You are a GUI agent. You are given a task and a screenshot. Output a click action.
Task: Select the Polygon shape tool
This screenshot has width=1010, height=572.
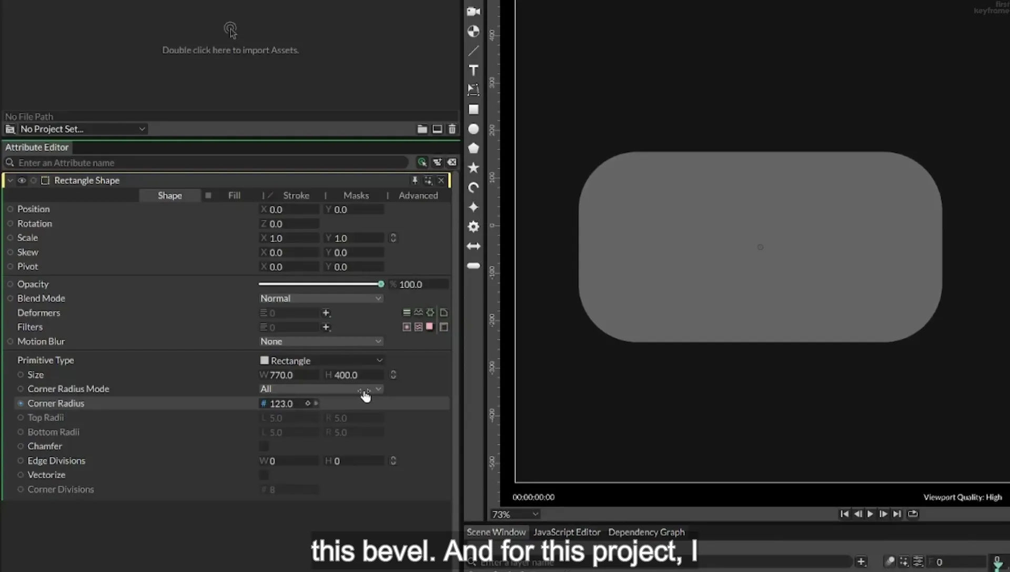(x=473, y=148)
